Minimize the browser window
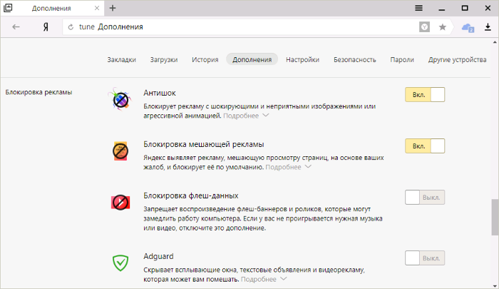 [x=442, y=9]
